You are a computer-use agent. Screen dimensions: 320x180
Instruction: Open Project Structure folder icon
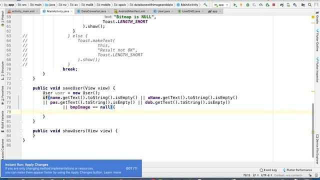[303, 4]
